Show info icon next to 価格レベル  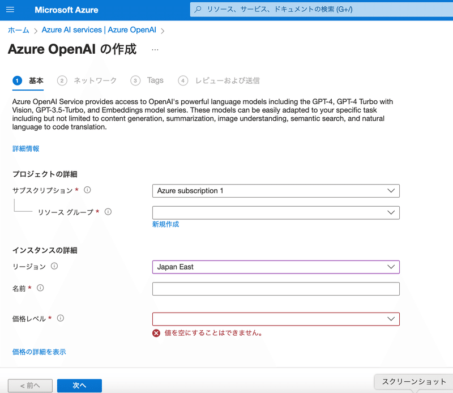pyautogui.click(x=61, y=318)
